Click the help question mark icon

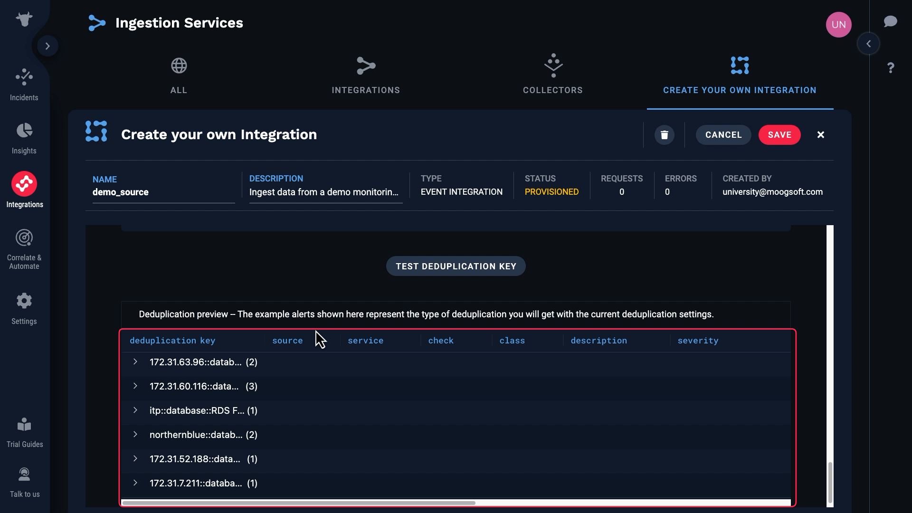click(891, 68)
